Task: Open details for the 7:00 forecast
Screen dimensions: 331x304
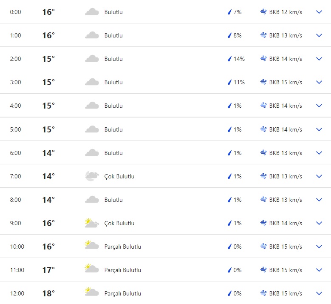Action: (320, 176)
